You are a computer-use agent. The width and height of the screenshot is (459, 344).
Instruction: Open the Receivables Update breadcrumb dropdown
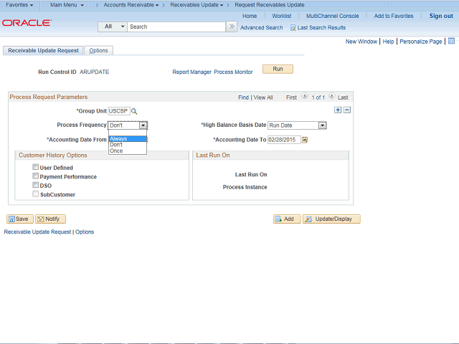[x=197, y=5]
